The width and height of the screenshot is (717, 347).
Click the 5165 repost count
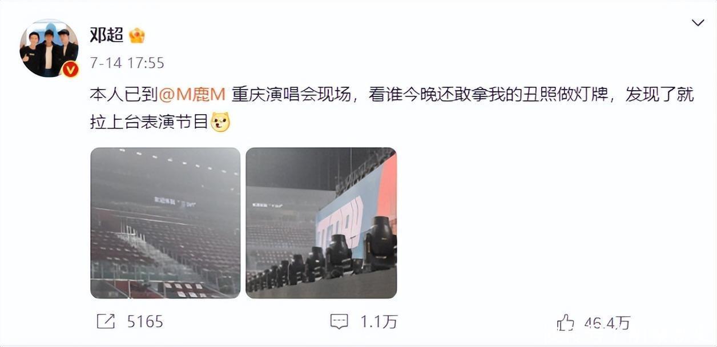click(x=145, y=322)
